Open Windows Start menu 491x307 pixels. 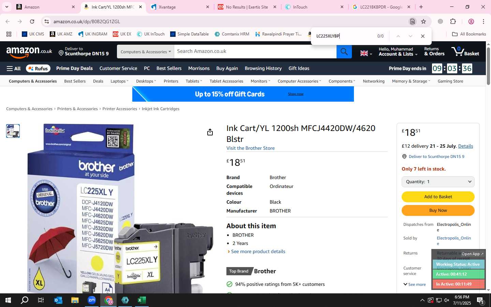point(8,300)
